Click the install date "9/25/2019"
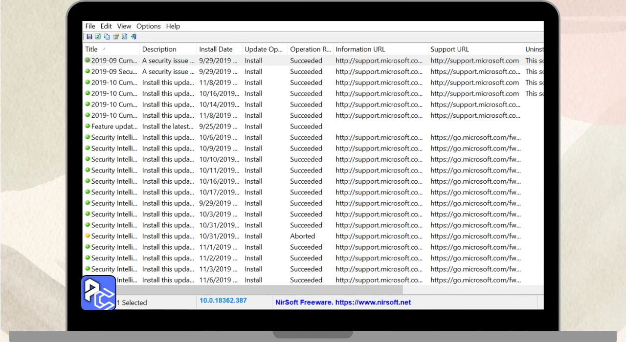The image size is (626, 342). [x=219, y=127]
